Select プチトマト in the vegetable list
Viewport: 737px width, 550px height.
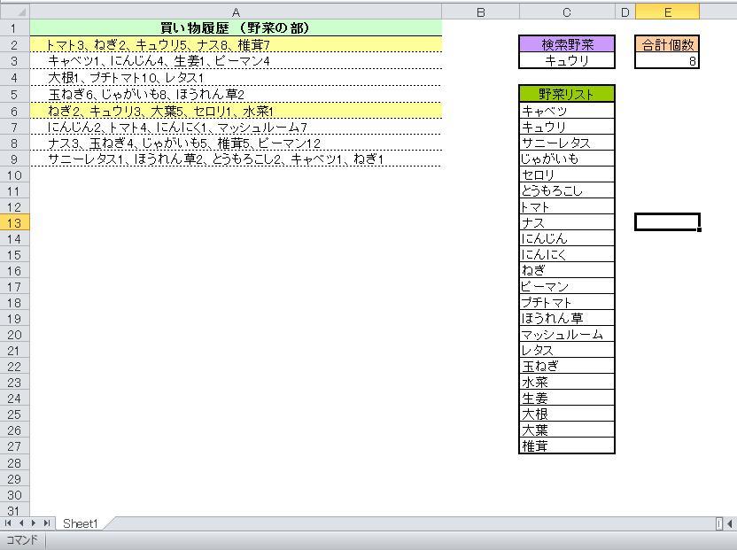pos(567,302)
